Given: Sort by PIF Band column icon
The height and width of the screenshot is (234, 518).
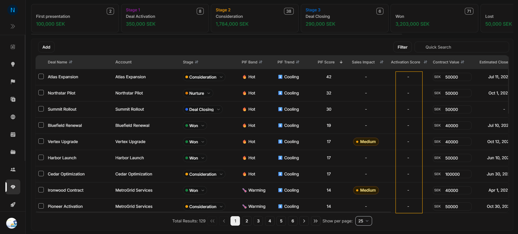Looking at the screenshot, I should [x=260, y=62].
